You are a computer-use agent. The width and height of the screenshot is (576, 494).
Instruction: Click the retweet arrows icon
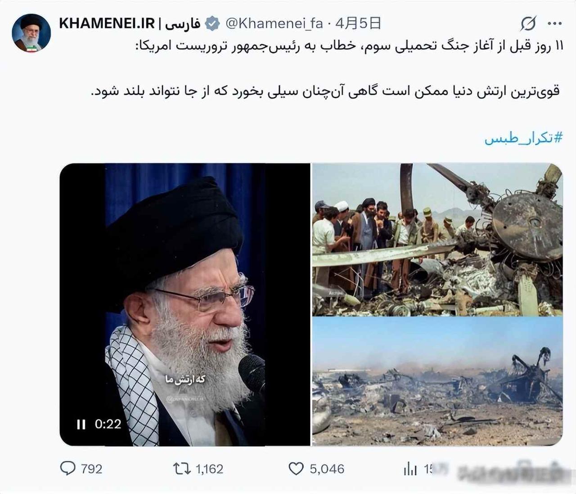(182, 469)
